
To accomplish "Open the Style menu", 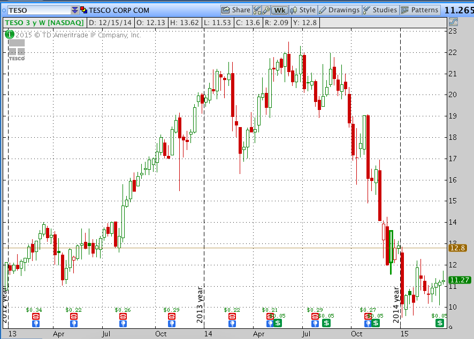I will (x=303, y=10).
